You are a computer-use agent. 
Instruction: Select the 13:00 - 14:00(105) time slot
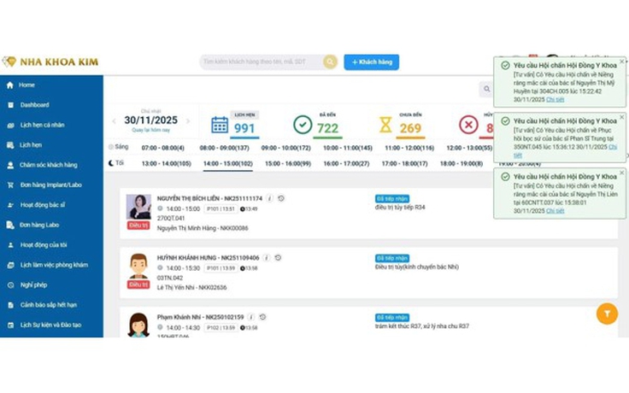point(167,164)
